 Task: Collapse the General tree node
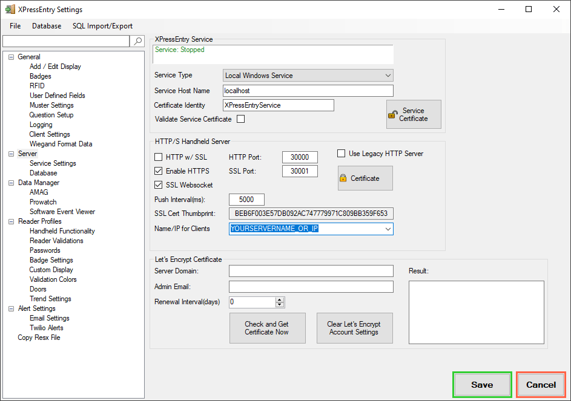click(x=11, y=57)
